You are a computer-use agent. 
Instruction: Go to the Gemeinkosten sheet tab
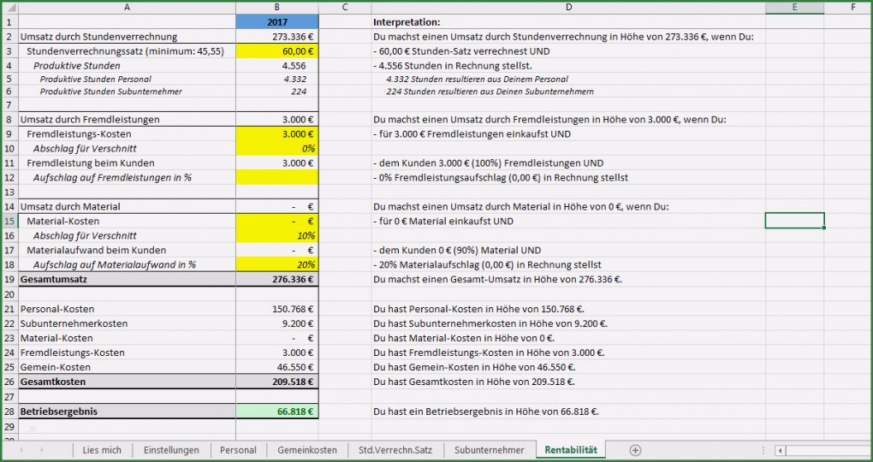[307, 450]
